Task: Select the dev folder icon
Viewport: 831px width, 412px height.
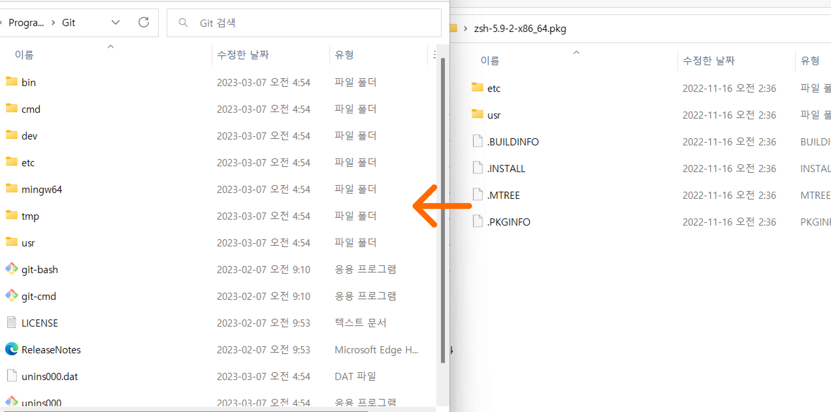Action: (11, 135)
